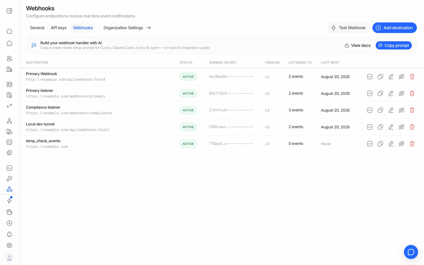This screenshot has width=424, height=265.
Task: Click the LAST SENT column header
Action: pyautogui.click(x=330, y=63)
